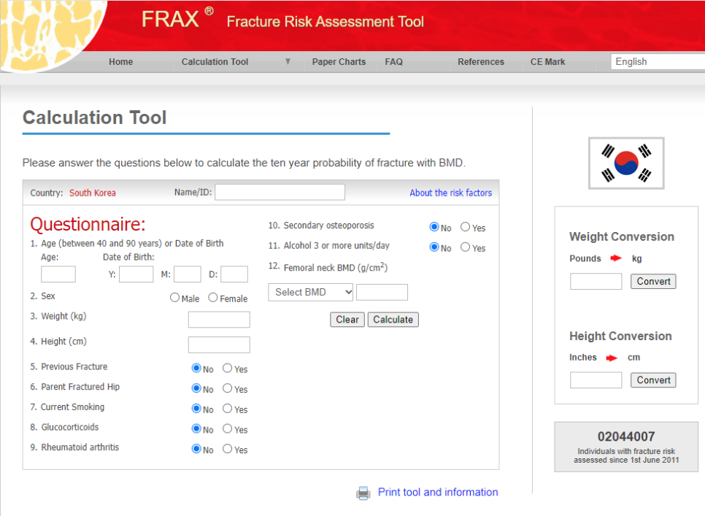This screenshot has height=516, width=705.
Task: Click the Weight Conversion heading
Action: (x=621, y=237)
